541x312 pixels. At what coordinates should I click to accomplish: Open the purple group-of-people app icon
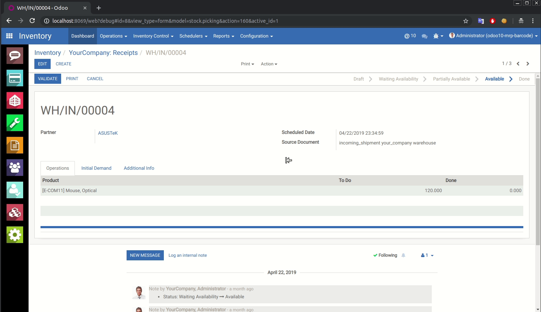[x=15, y=168]
